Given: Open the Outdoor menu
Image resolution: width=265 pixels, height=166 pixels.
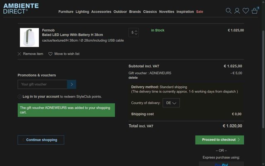Looking at the screenshot, I should 120,12.
